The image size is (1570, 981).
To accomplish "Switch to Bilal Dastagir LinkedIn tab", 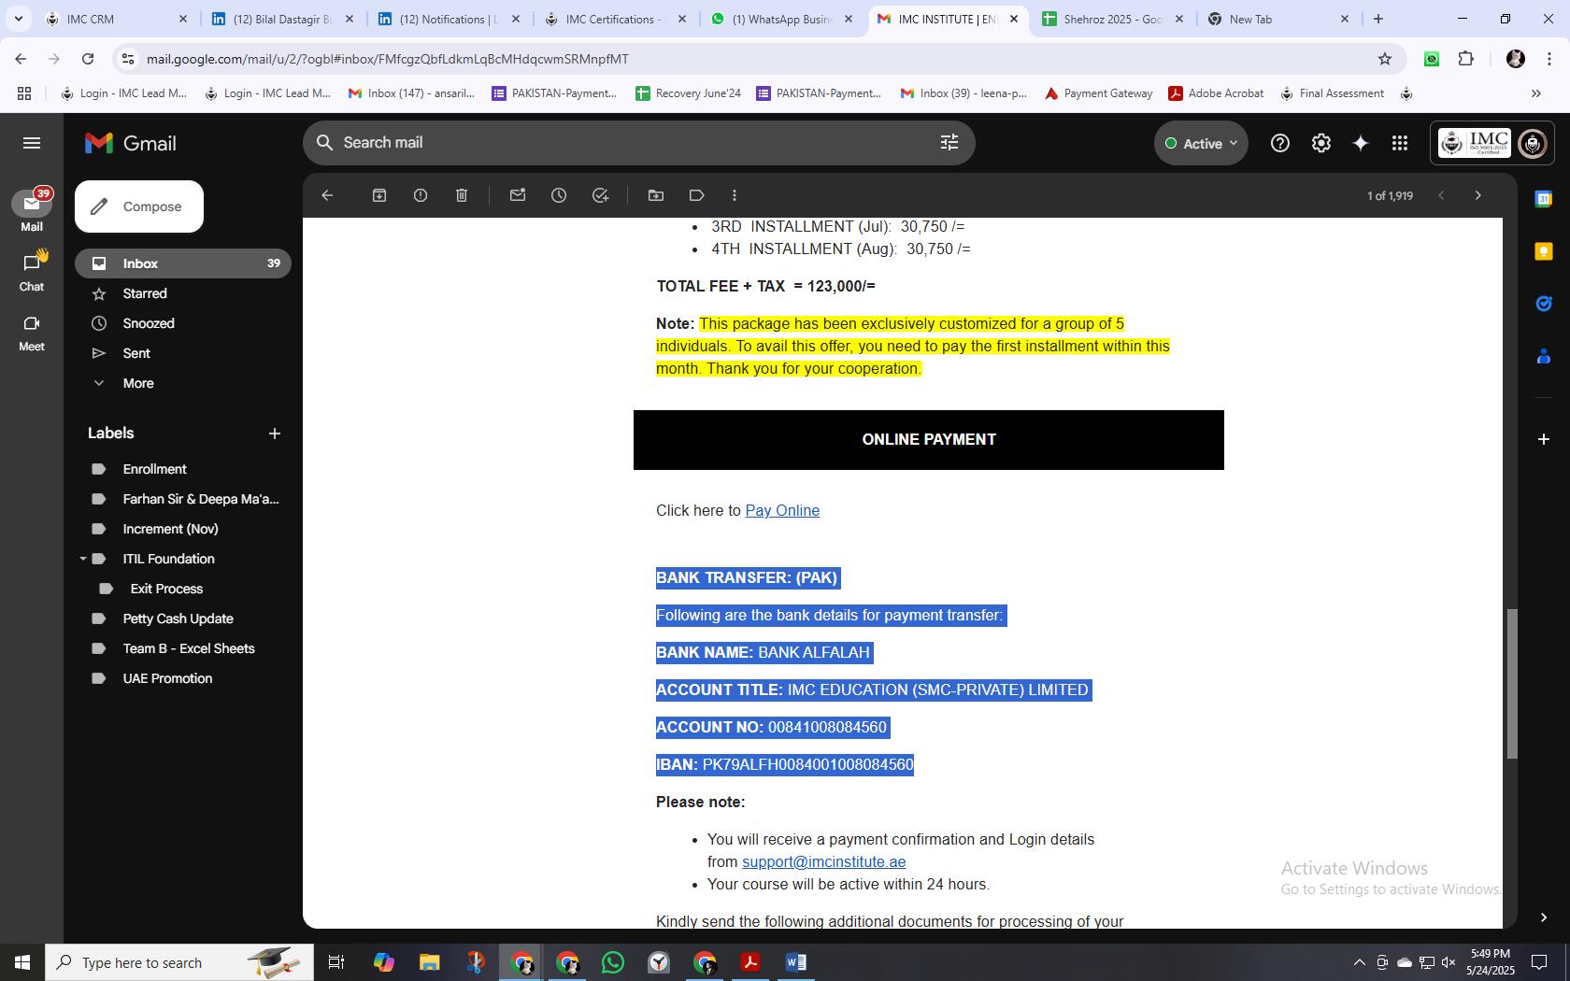I will point(280,19).
